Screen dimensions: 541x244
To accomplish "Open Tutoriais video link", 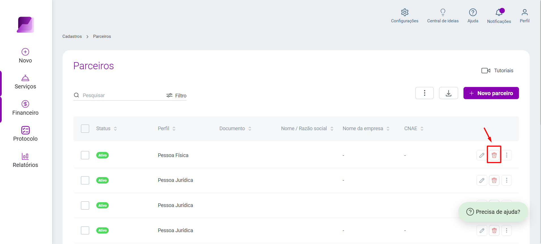I will [x=497, y=71].
